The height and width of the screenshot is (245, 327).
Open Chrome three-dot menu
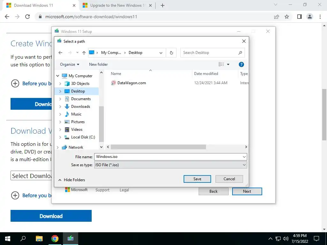[320, 17]
